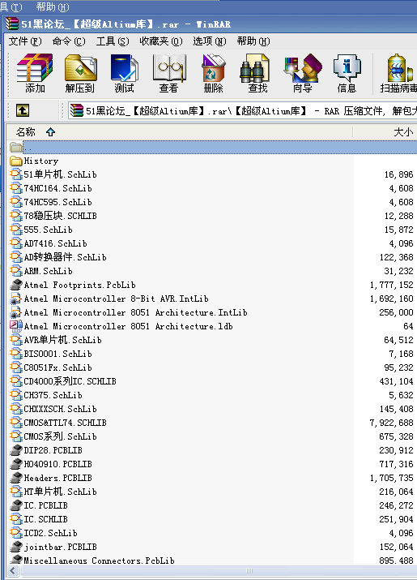Click the archive icon in address bar
The image size is (417, 580).
tap(77, 110)
